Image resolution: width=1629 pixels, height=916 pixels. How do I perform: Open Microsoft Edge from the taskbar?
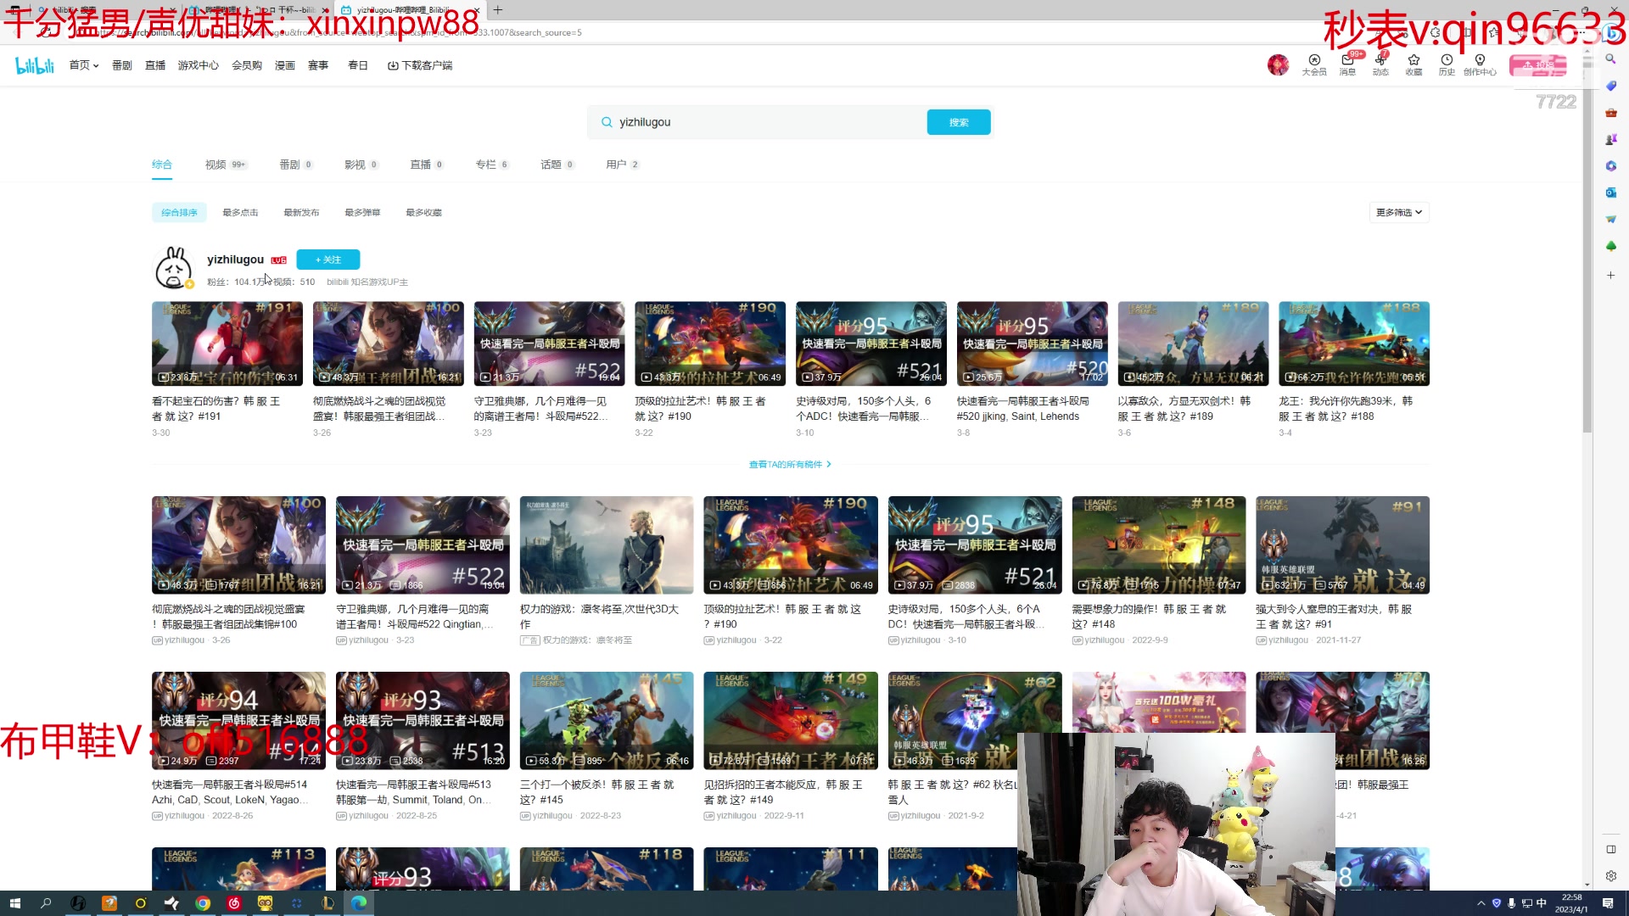359,903
